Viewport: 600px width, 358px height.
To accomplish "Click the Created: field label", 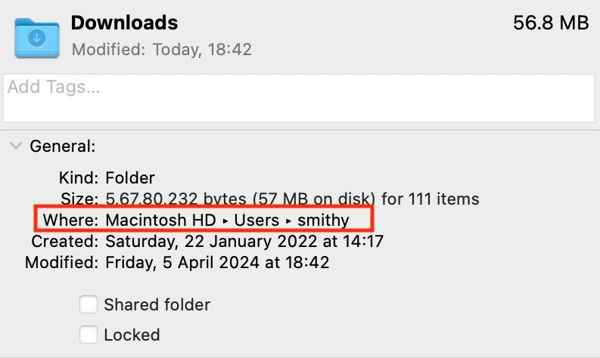I will pos(64,242).
